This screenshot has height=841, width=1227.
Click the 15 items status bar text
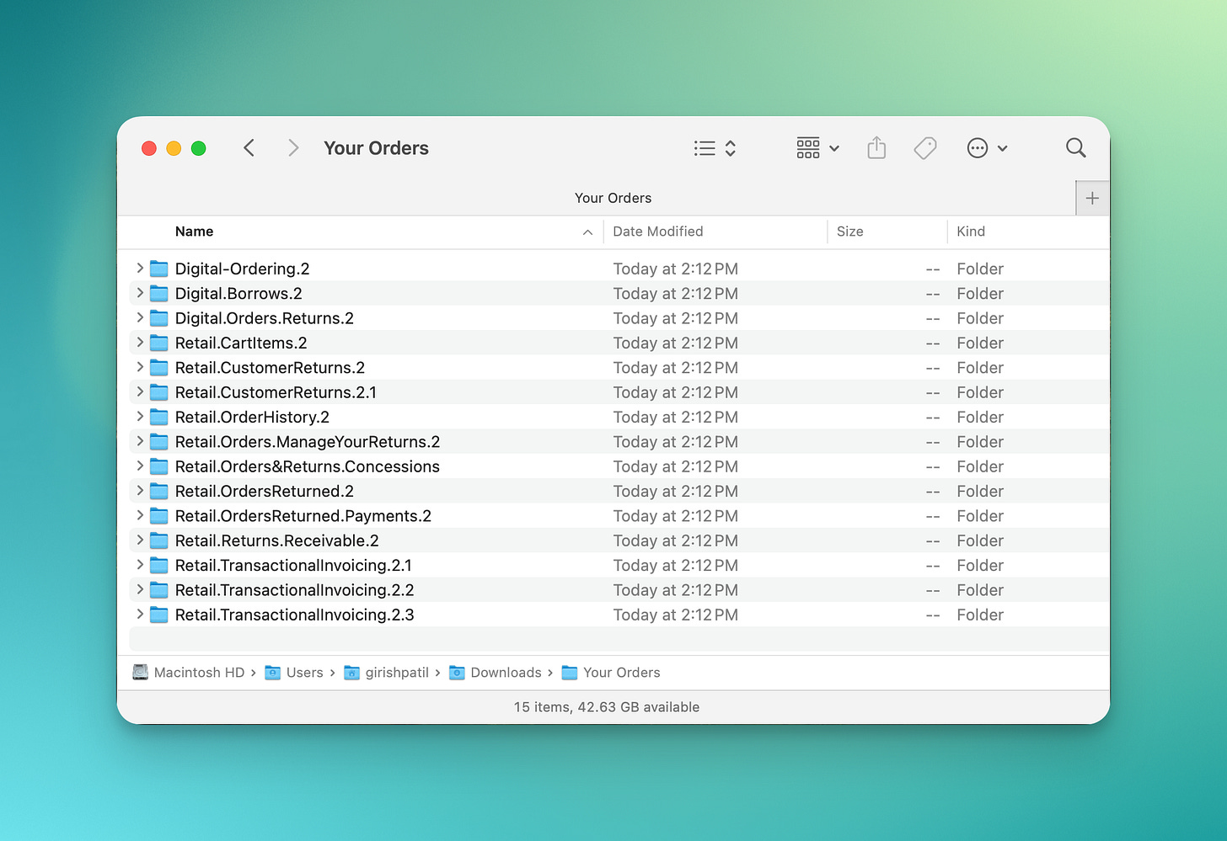coord(607,707)
